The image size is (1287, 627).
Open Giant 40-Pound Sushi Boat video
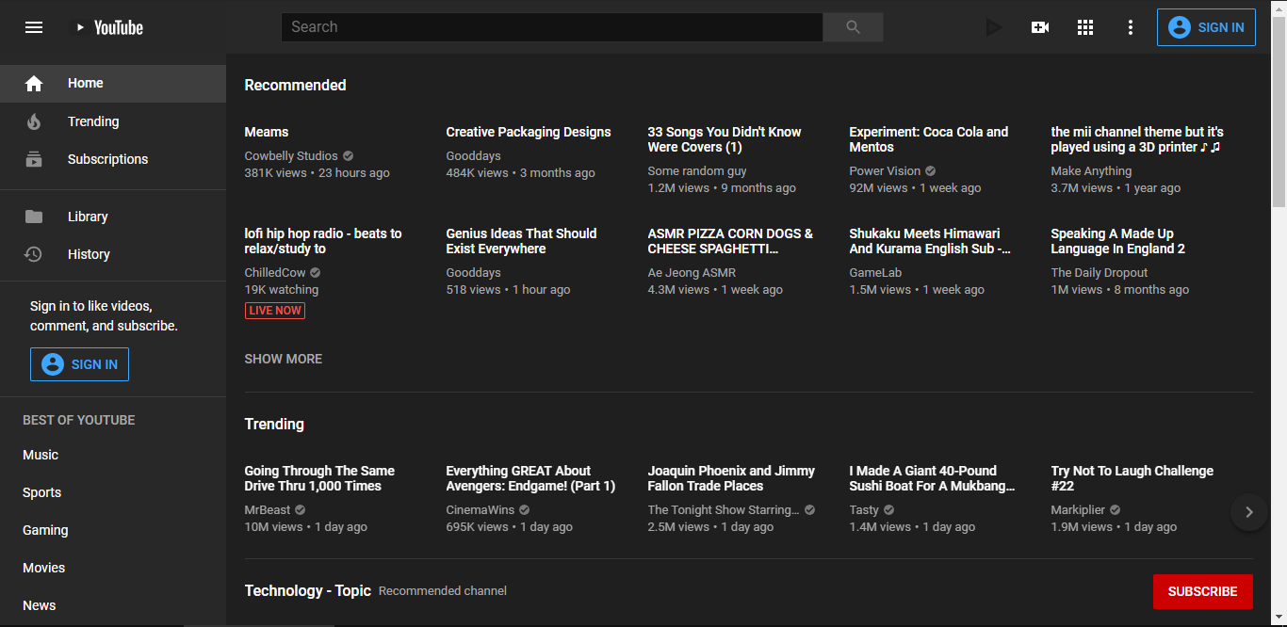coord(932,478)
